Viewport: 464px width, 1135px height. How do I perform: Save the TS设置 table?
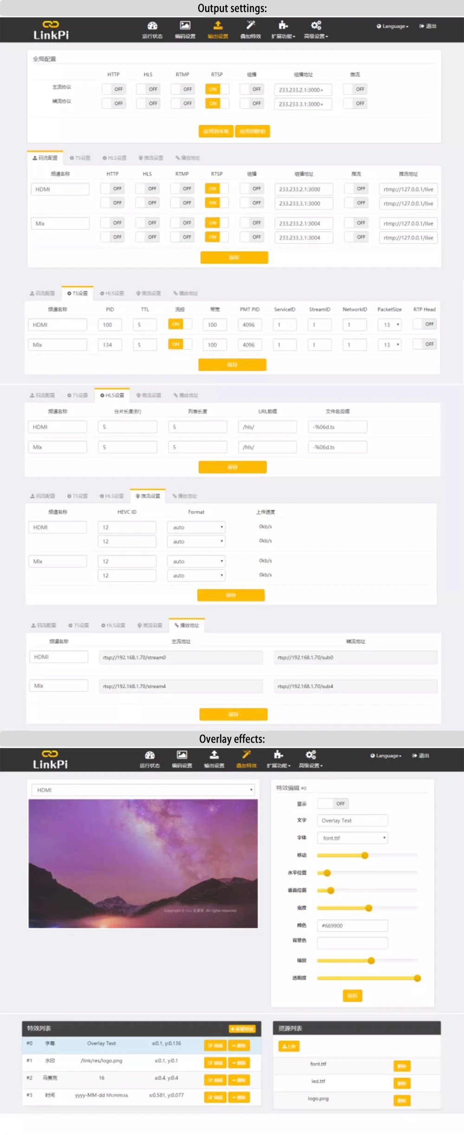[232, 365]
